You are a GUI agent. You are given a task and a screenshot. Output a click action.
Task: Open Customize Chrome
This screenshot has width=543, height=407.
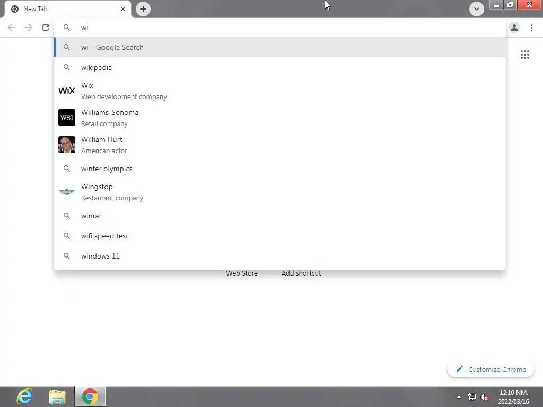[x=491, y=369]
